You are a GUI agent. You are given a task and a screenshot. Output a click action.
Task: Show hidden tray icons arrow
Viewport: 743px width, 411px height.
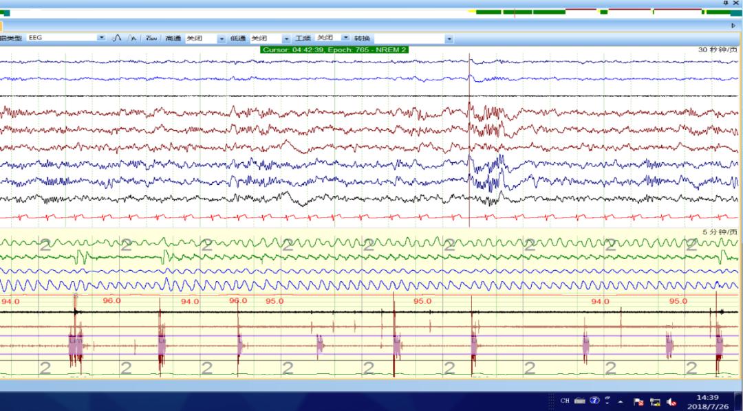[620, 401]
